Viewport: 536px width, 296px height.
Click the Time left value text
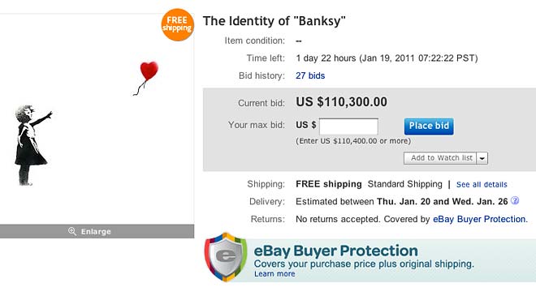click(x=387, y=58)
